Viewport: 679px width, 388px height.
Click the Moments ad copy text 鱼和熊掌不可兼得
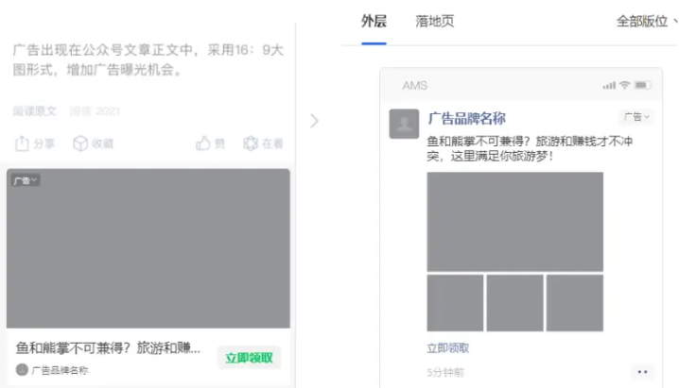point(530,148)
